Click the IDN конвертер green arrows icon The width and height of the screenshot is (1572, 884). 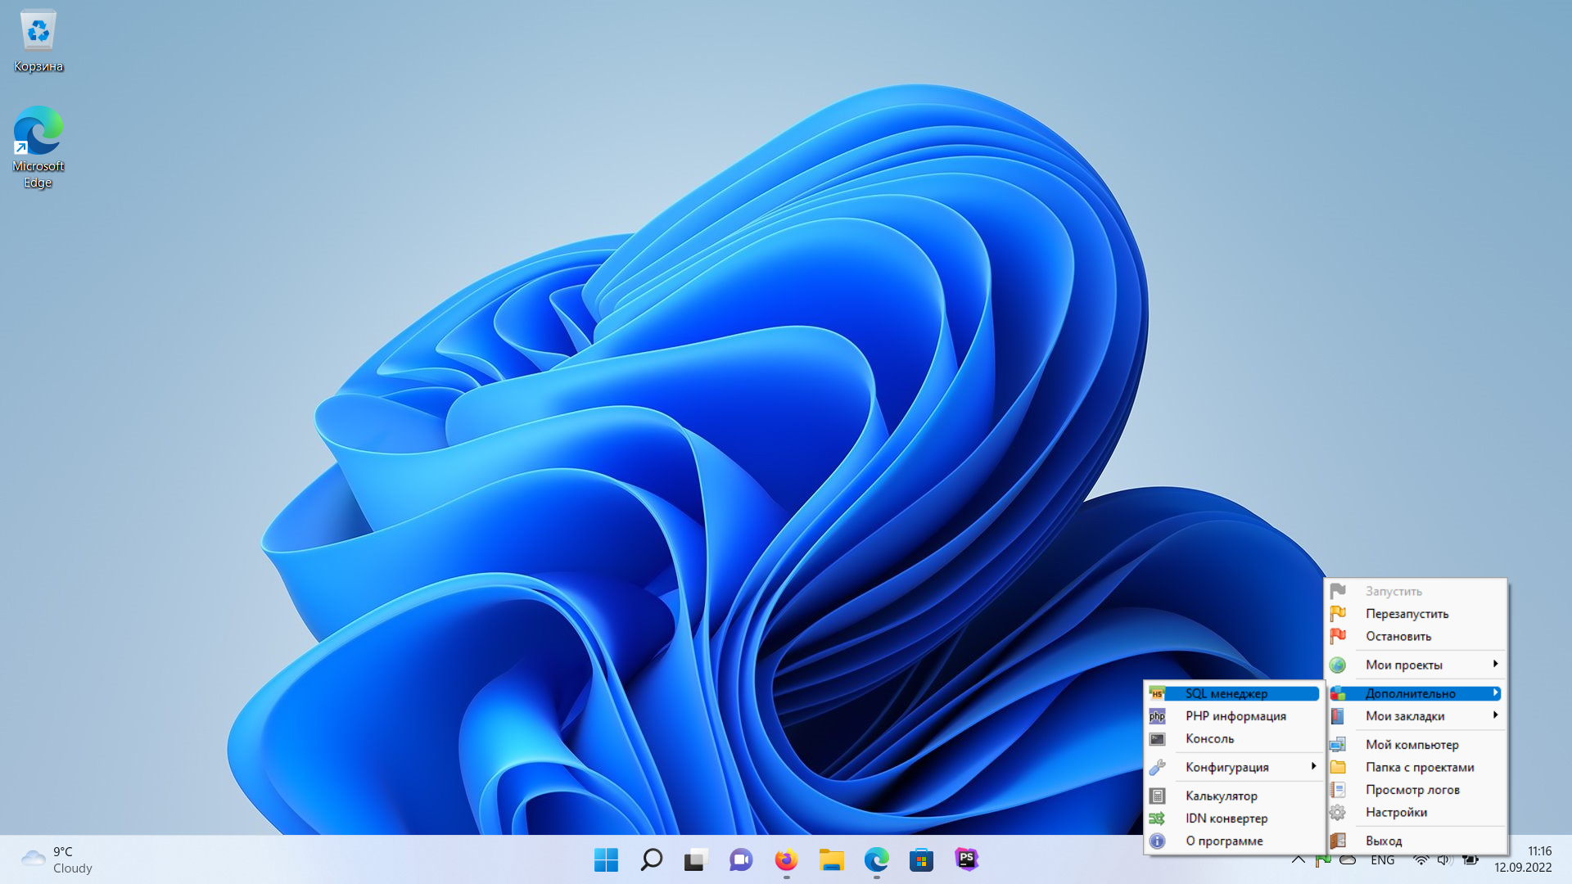point(1157,819)
